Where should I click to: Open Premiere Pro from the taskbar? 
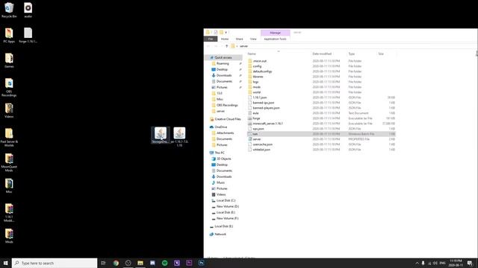pyautogui.click(x=189, y=263)
